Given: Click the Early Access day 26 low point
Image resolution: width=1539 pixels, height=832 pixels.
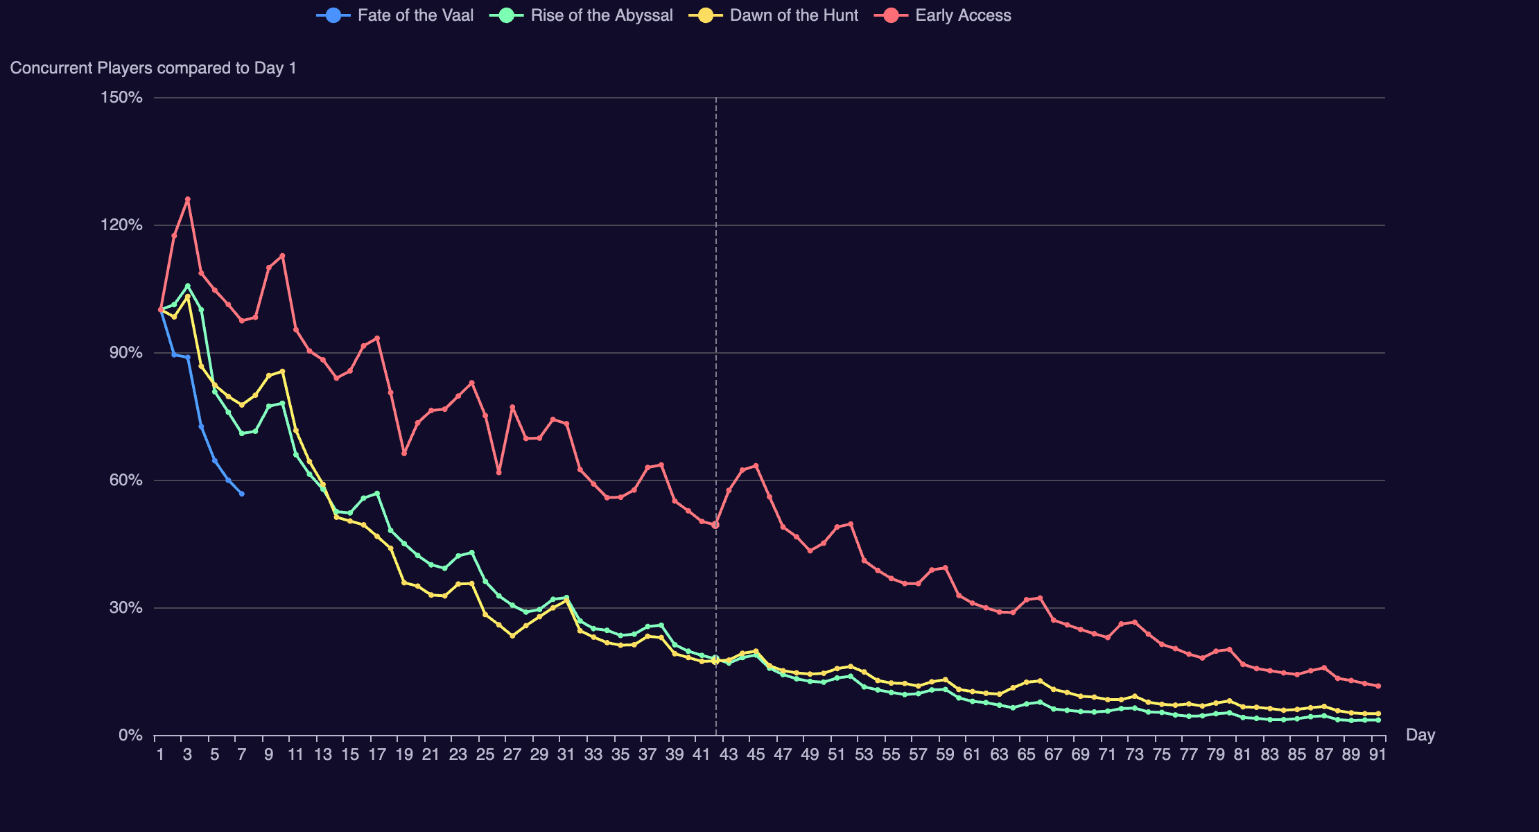Looking at the screenshot, I should point(498,473).
